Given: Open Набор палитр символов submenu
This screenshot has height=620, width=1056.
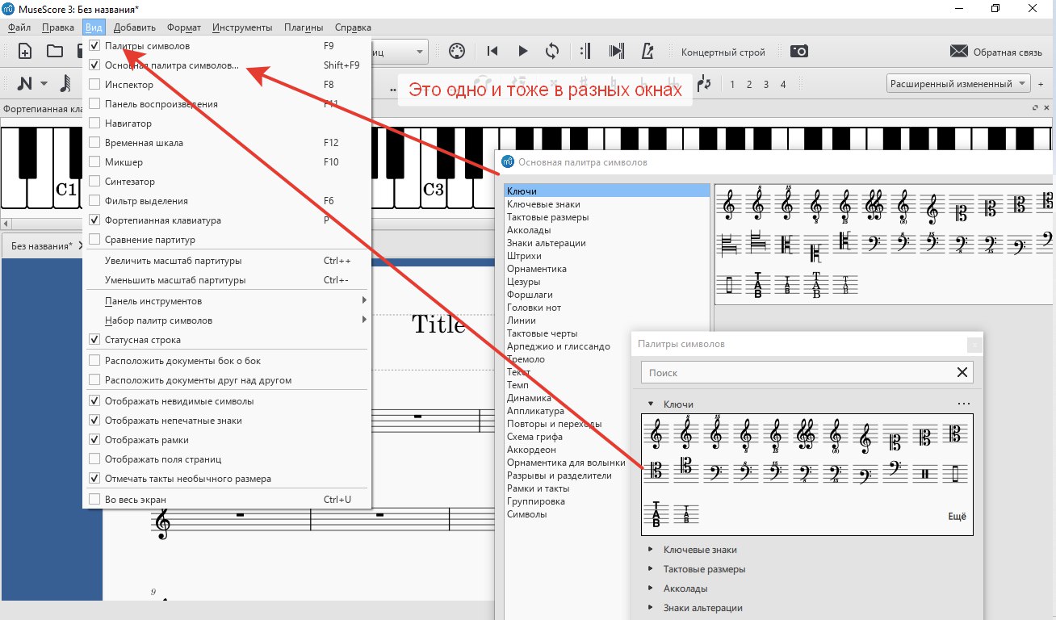Looking at the screenshot, I should [227, 320].
